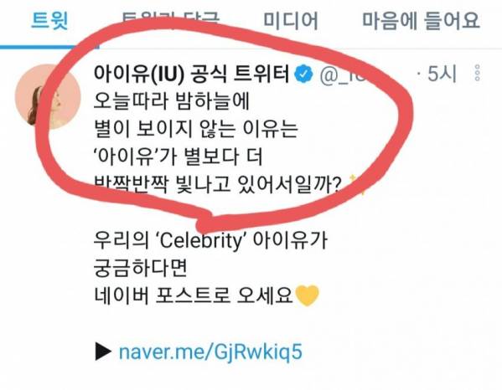
Task: Click the sparkle emoji after 있어서일까?
Action: click(x=355, y=186)
